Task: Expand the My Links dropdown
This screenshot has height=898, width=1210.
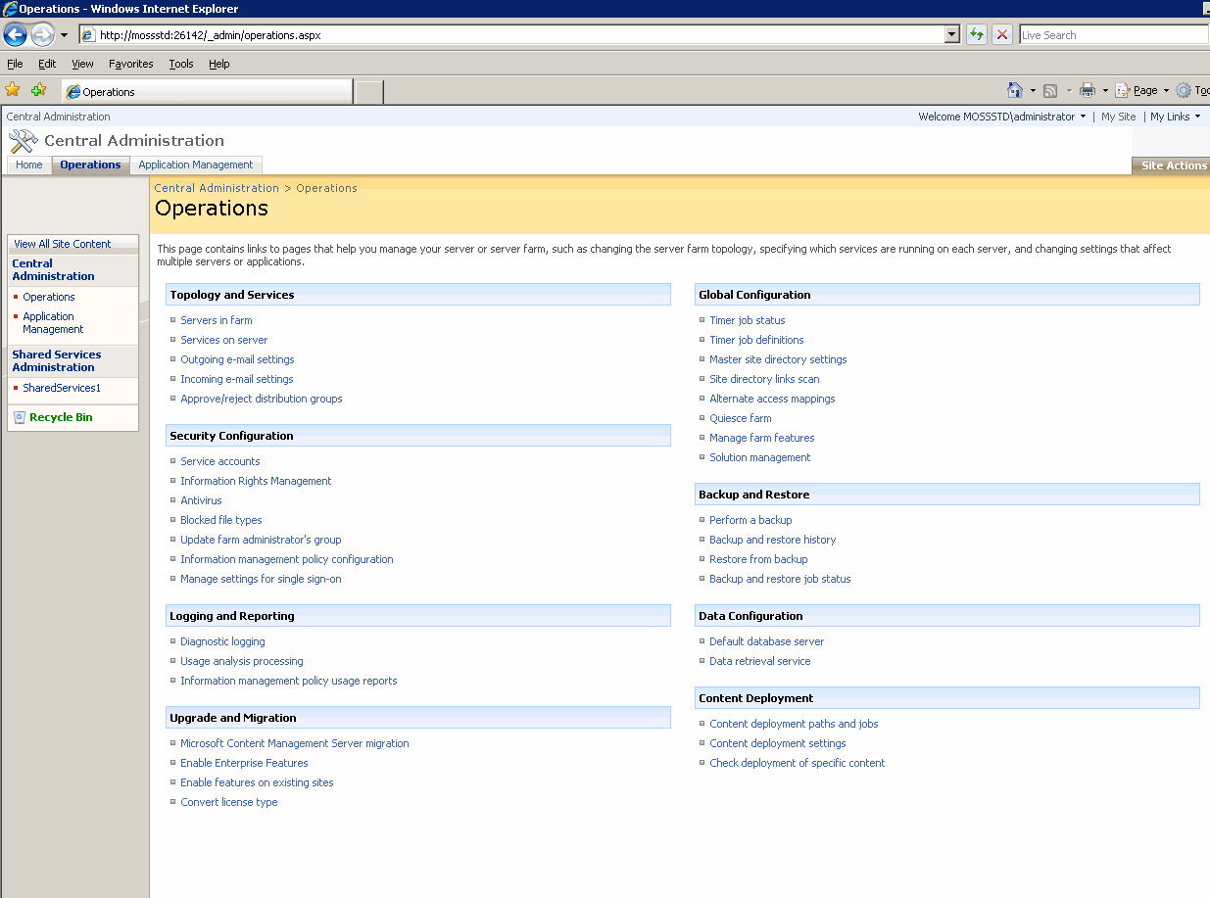Action: pyautogui.click(x=1175, y=117)
